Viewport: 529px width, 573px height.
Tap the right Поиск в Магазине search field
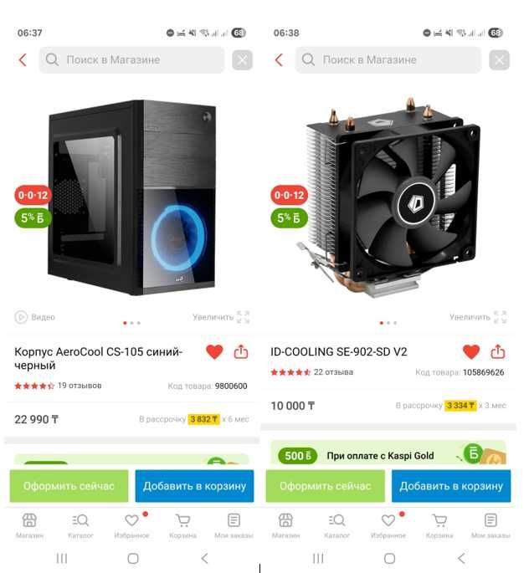click(388, 60)
